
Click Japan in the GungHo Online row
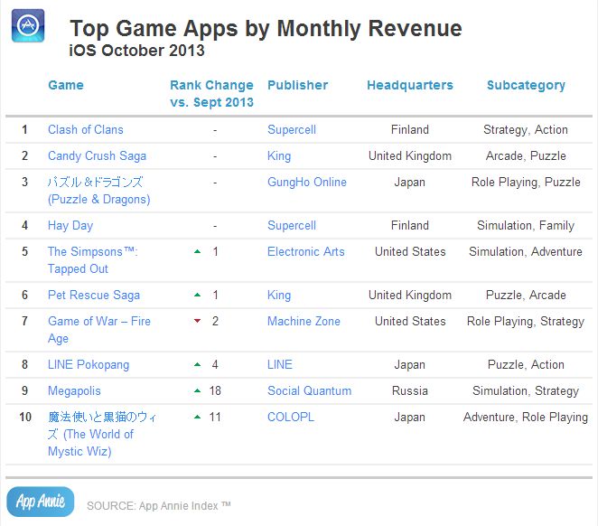(x=409, y=182)
